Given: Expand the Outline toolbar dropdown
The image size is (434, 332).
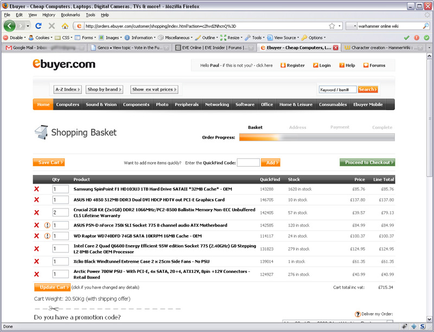Looking at the screenshot, I should (x=207, y=37).
